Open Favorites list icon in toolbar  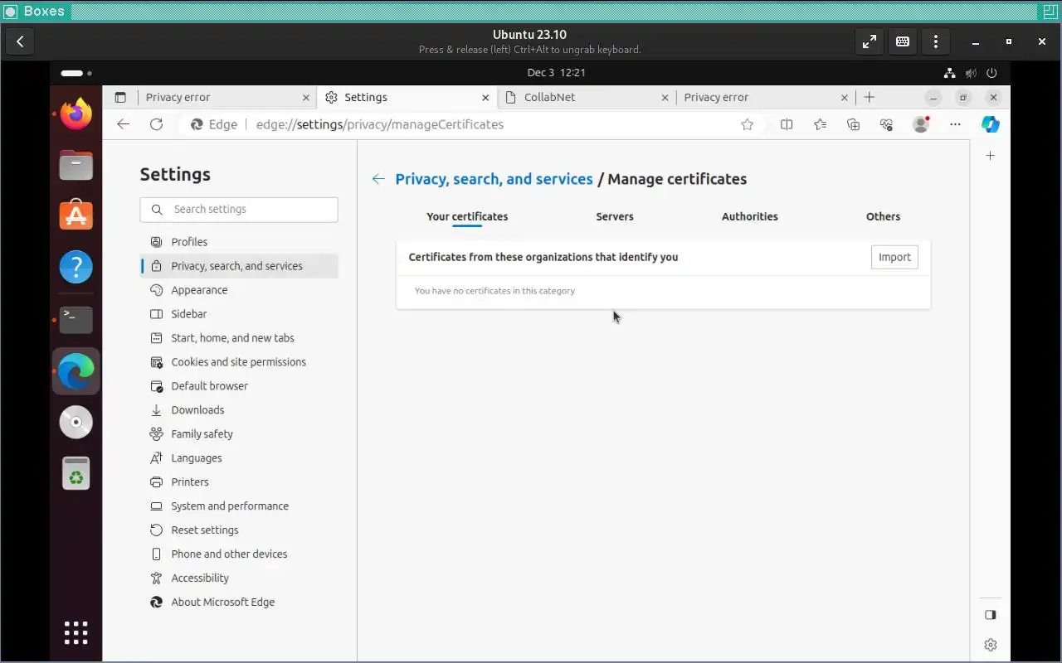820,124
